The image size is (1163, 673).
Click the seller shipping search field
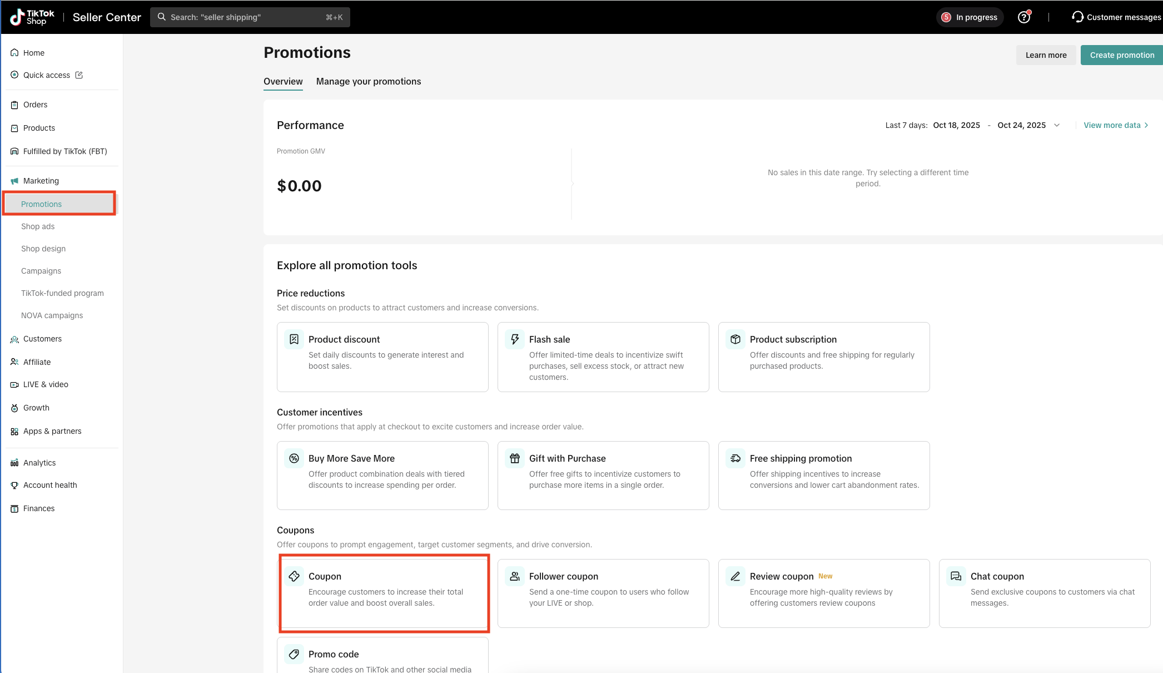[250, 17]
